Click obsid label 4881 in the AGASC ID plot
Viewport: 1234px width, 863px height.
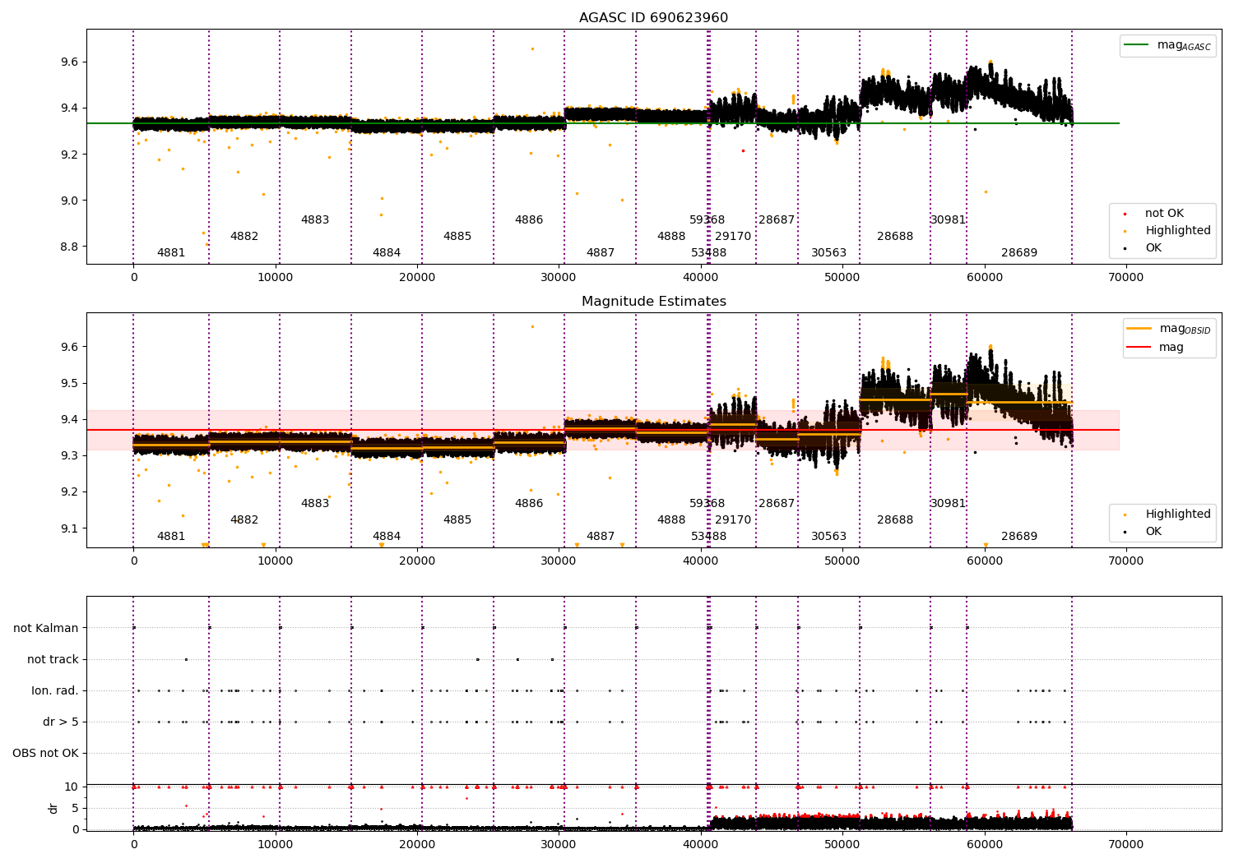tap(171, 253)
